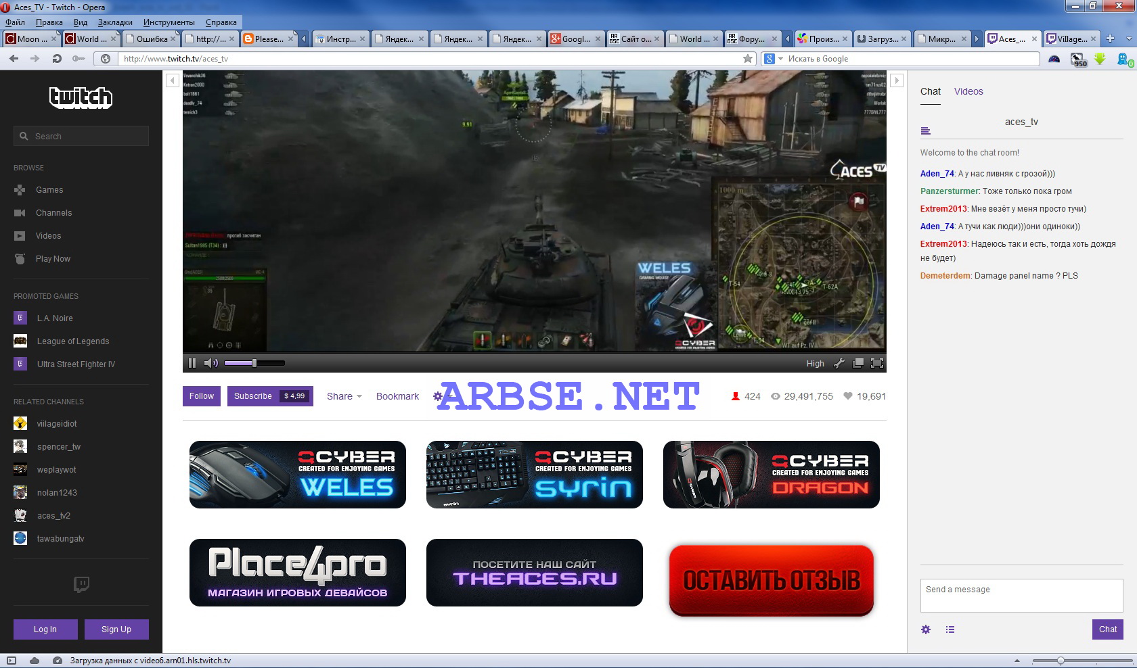Click the address bar URL field
Viewport: 1137px width, 668px height.
click(x=430, y=59)
